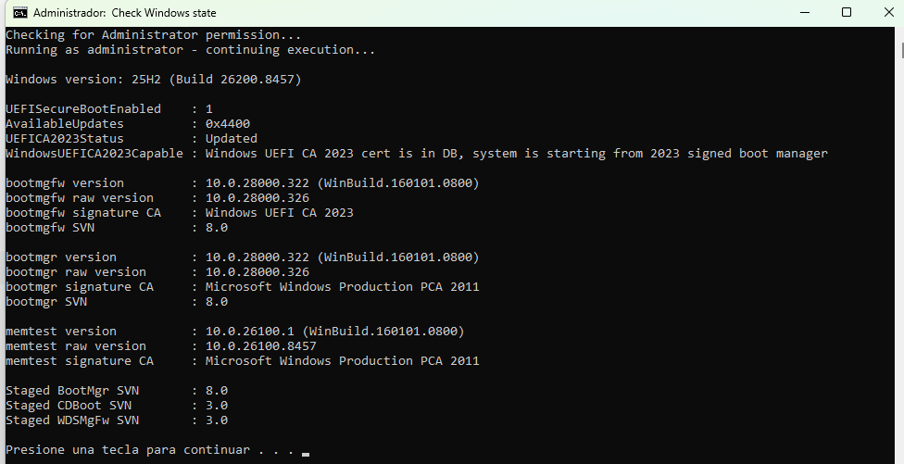Click Staged WDSMgFw SVN value 3.0
This screenshot has width=904, height=464.
tap(216, 420)
